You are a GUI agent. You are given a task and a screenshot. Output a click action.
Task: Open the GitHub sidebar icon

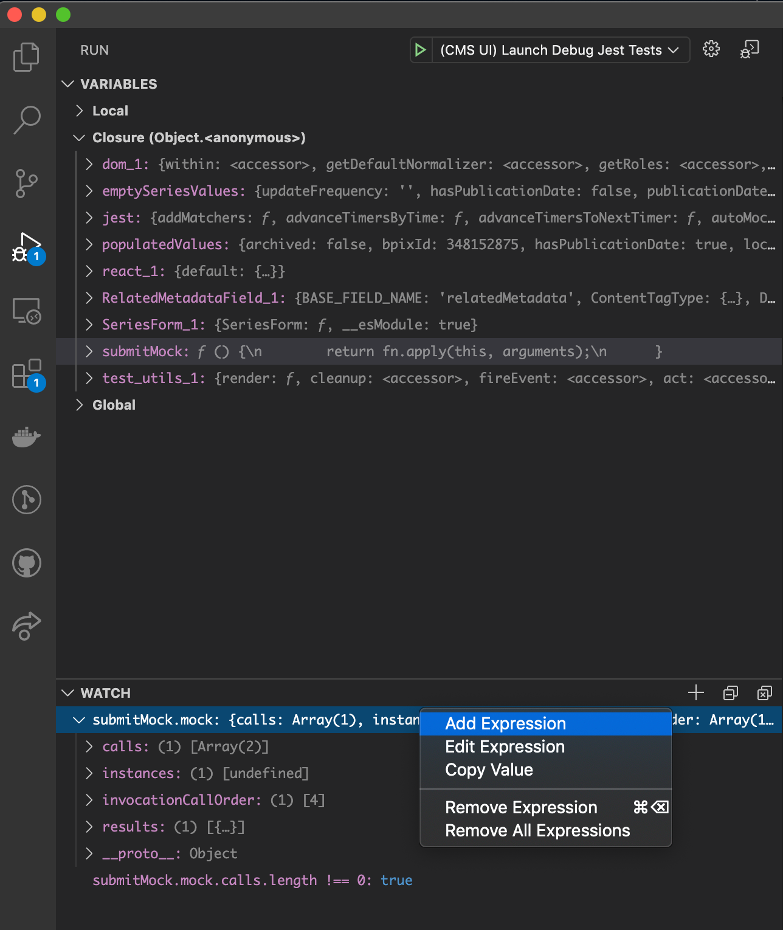(26, 563)
